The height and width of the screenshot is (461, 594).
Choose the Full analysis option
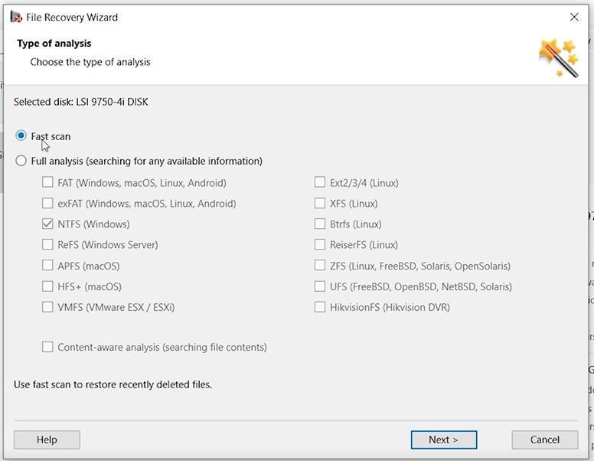click(21, 161)
